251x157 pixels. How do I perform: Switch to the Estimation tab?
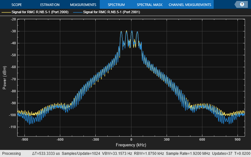50,5
